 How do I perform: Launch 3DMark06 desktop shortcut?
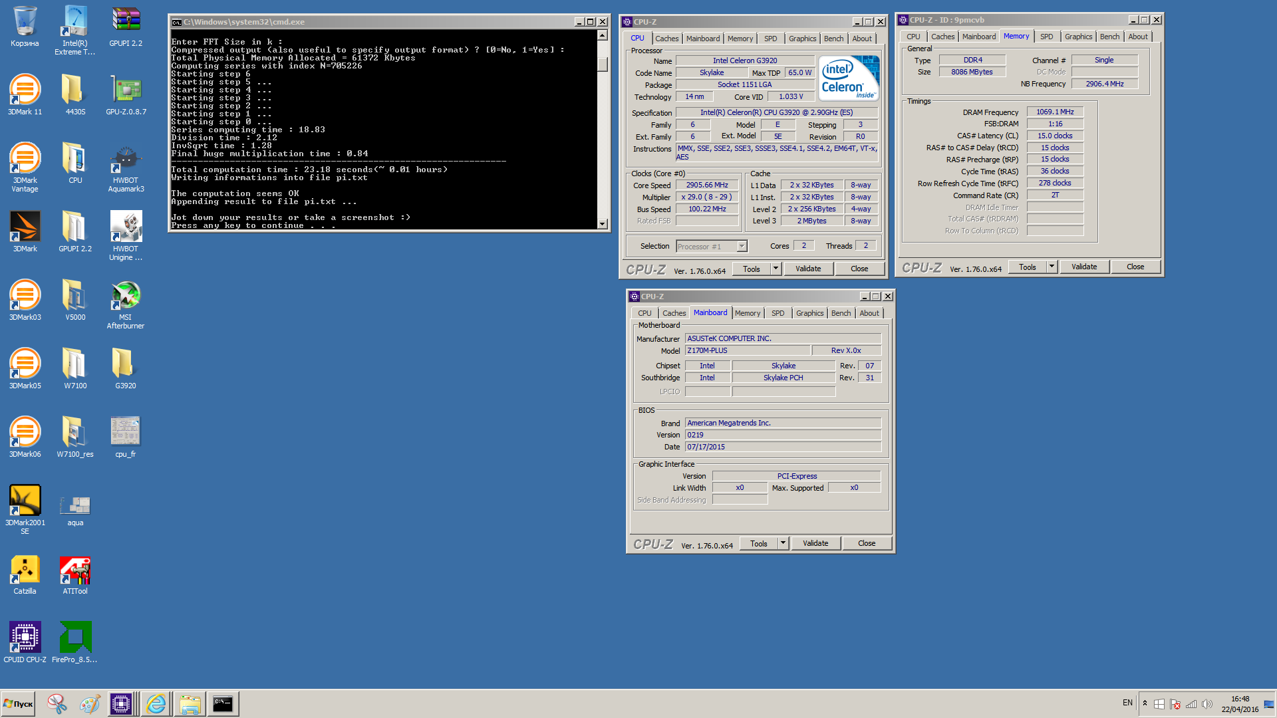coord(25,437)
